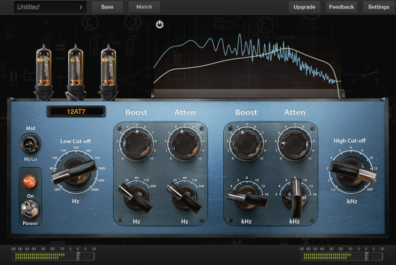
Task: Click the 12AT7 tube type display
Action: click(x=76, y=111)
